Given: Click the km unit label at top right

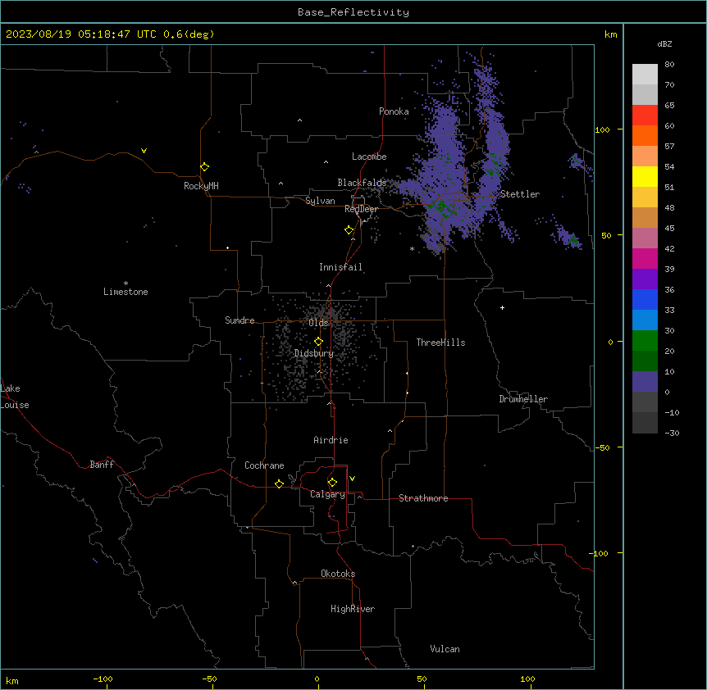Looking at the screenshot, I should coord(610,34).
